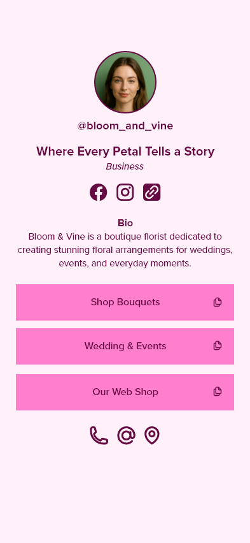Screen dimensions: 250x543
Task: Click the 'Our Web Shop' label text
Action: (125, 392)
